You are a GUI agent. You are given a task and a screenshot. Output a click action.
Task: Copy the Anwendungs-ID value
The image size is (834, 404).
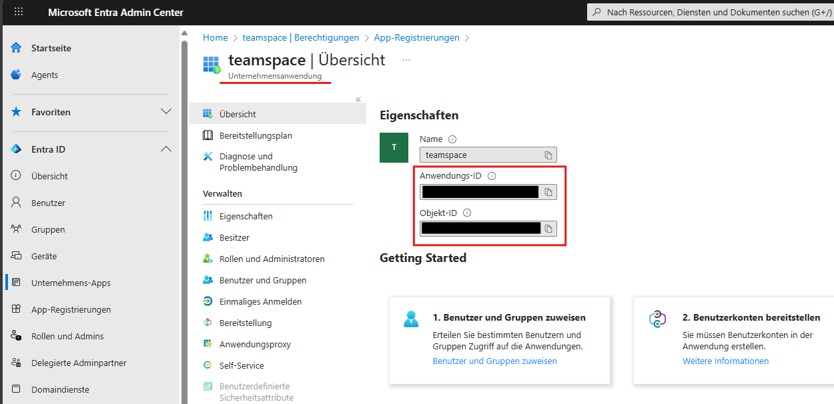click(548, 192)
